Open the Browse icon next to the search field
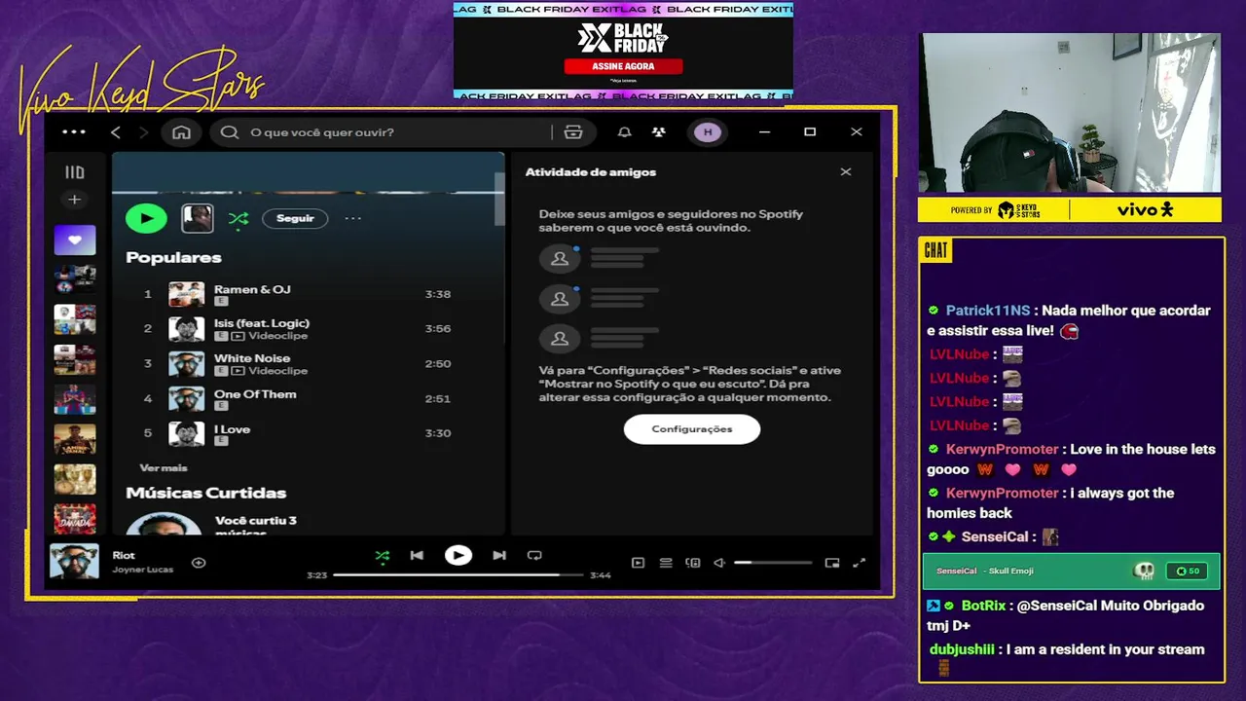This screenshot has height=701, width=1246. point(573,132)
